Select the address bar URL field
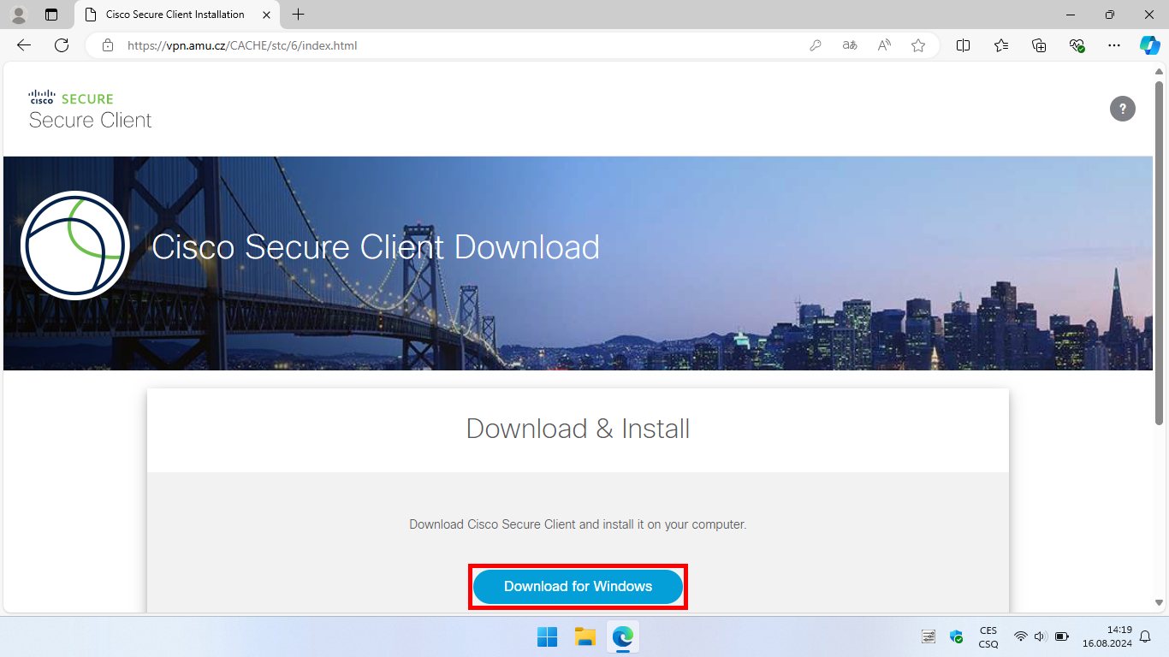1169x657 pixels. (x=462, y=45)
